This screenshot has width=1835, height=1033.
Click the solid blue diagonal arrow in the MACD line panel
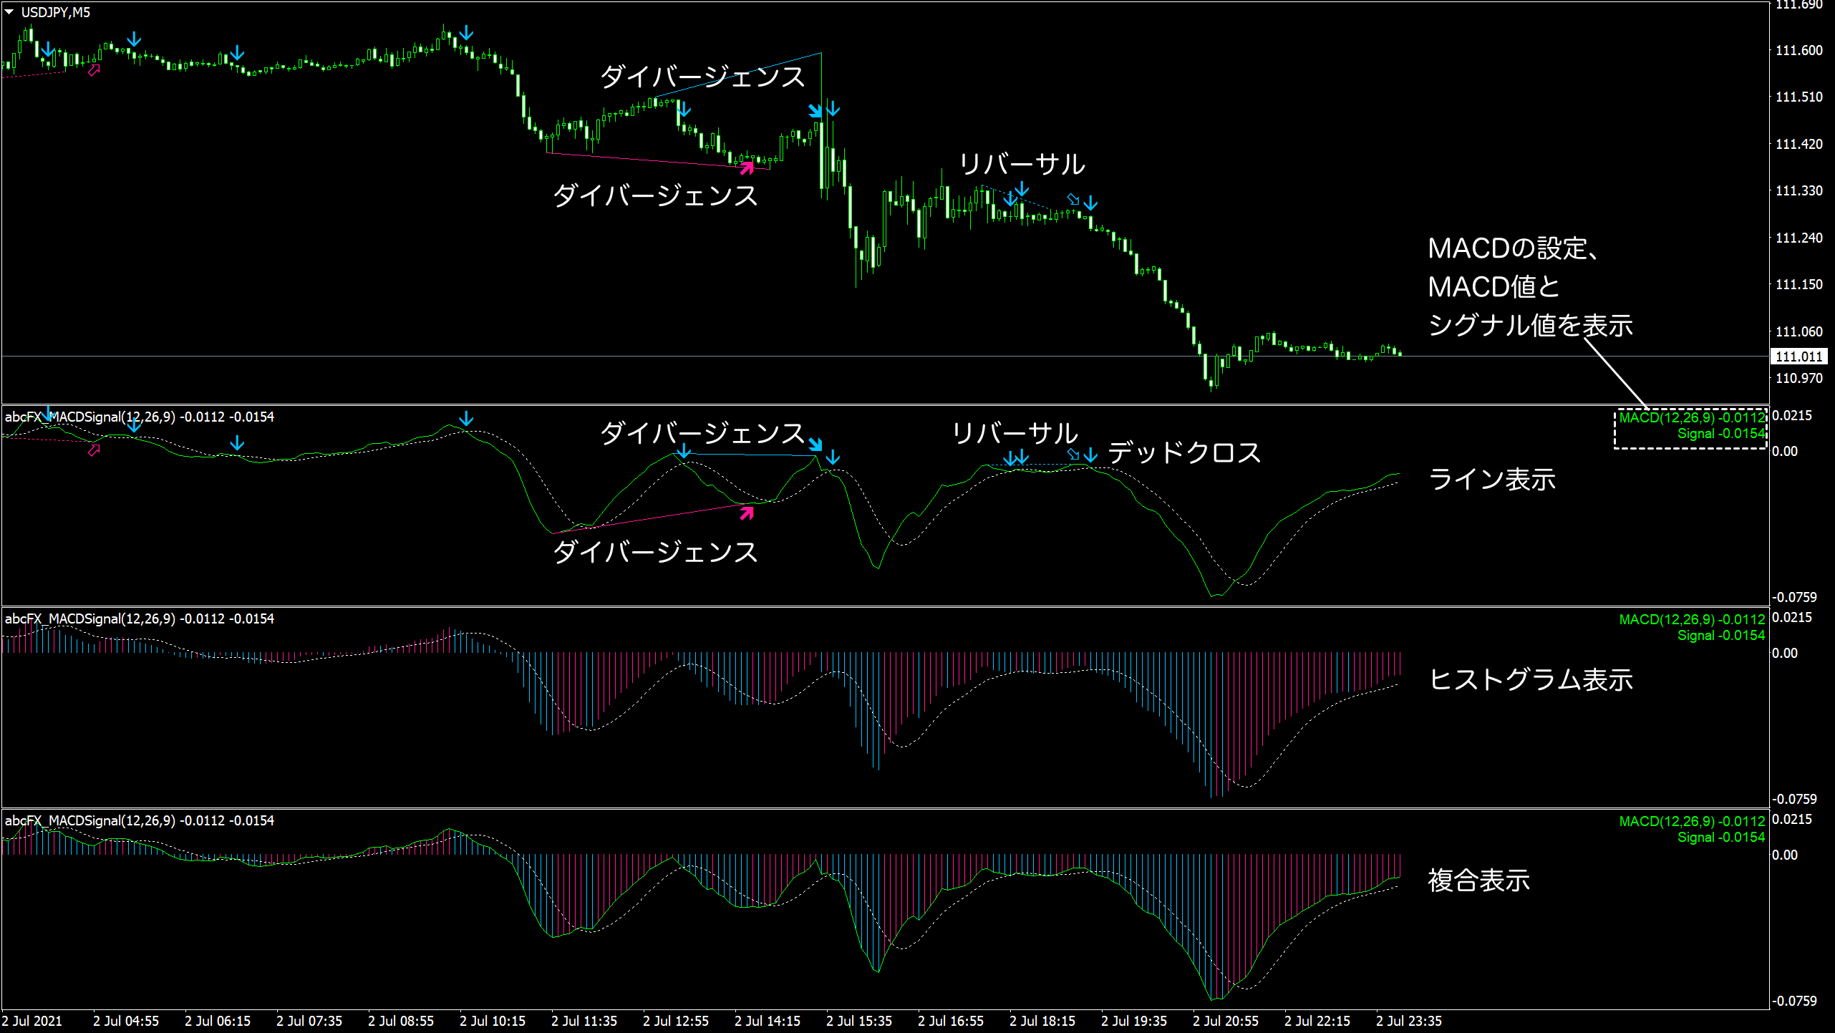click(x=815, y=444)
